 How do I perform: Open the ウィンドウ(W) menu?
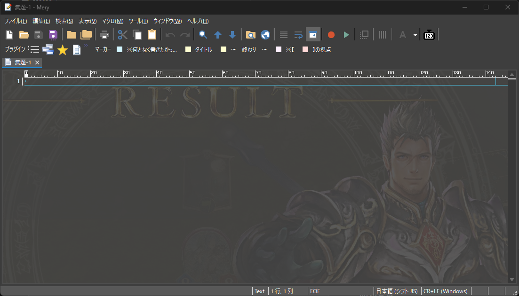pyautogui.click(x=168, y=21)
